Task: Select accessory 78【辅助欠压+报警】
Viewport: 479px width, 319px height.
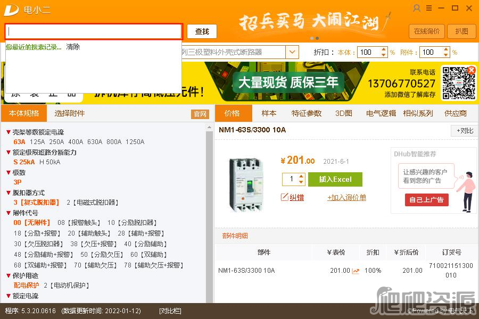Action: point(154,265)
